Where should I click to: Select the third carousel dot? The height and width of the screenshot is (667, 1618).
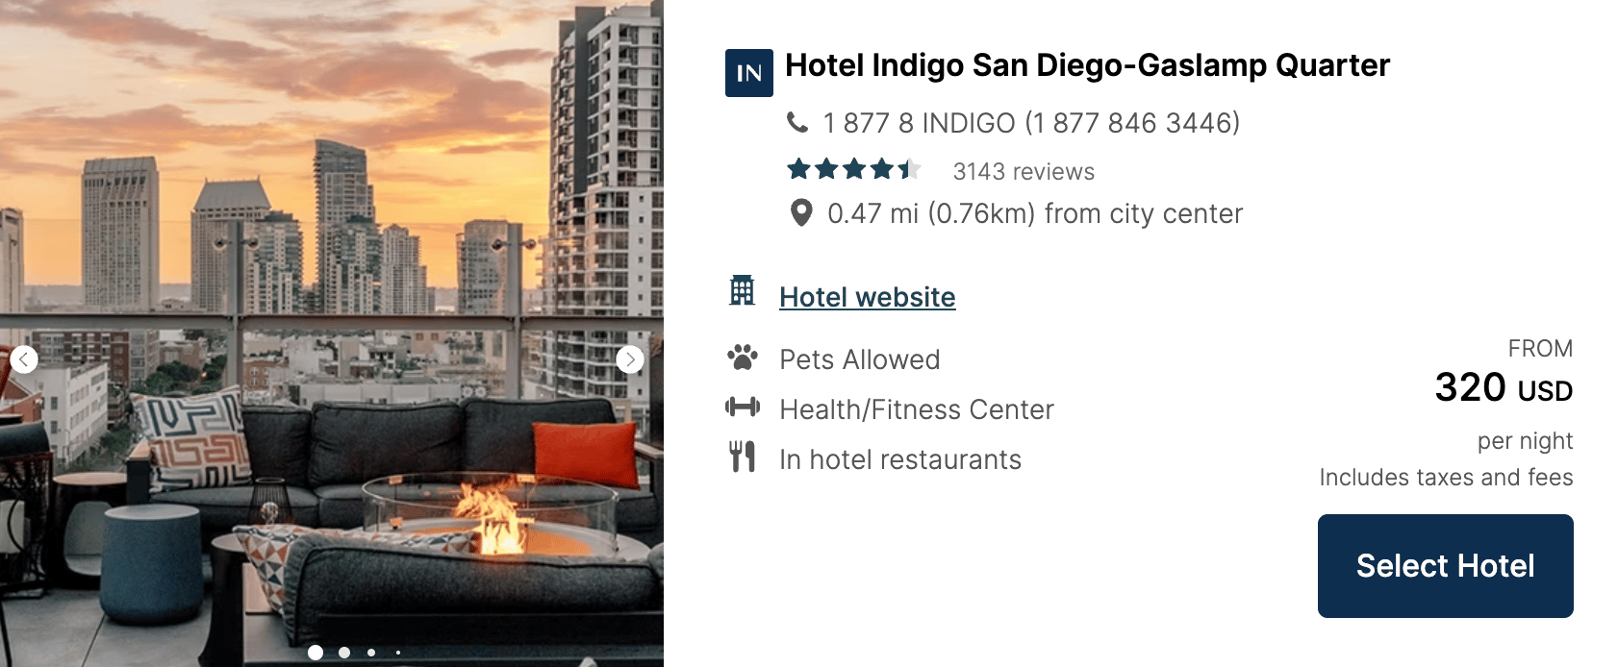pyautogui.click(x=371, y=653)
